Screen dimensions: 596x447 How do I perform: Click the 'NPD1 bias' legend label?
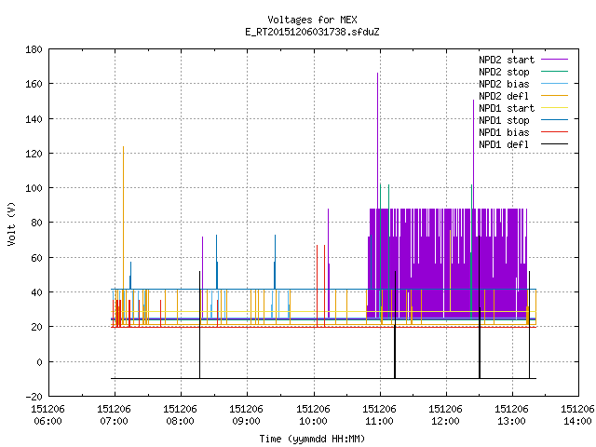pos(504,132)
